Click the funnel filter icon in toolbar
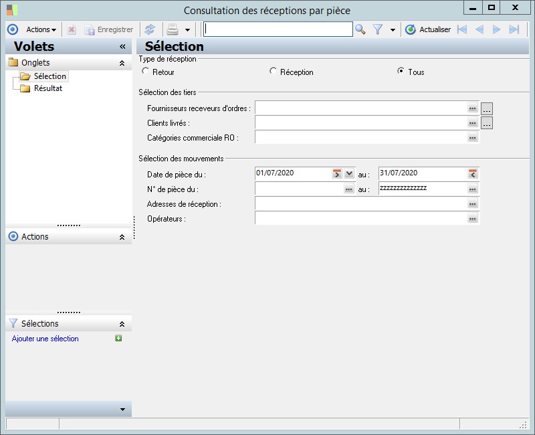Viewport: 535px width, 435px height. click(378, 29)
